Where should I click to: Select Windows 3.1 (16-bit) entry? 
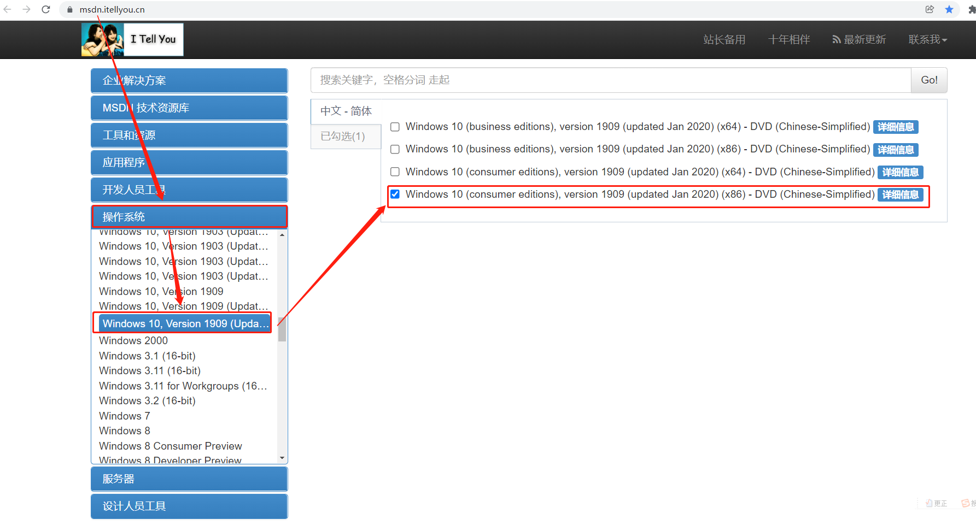pos(147,356)
